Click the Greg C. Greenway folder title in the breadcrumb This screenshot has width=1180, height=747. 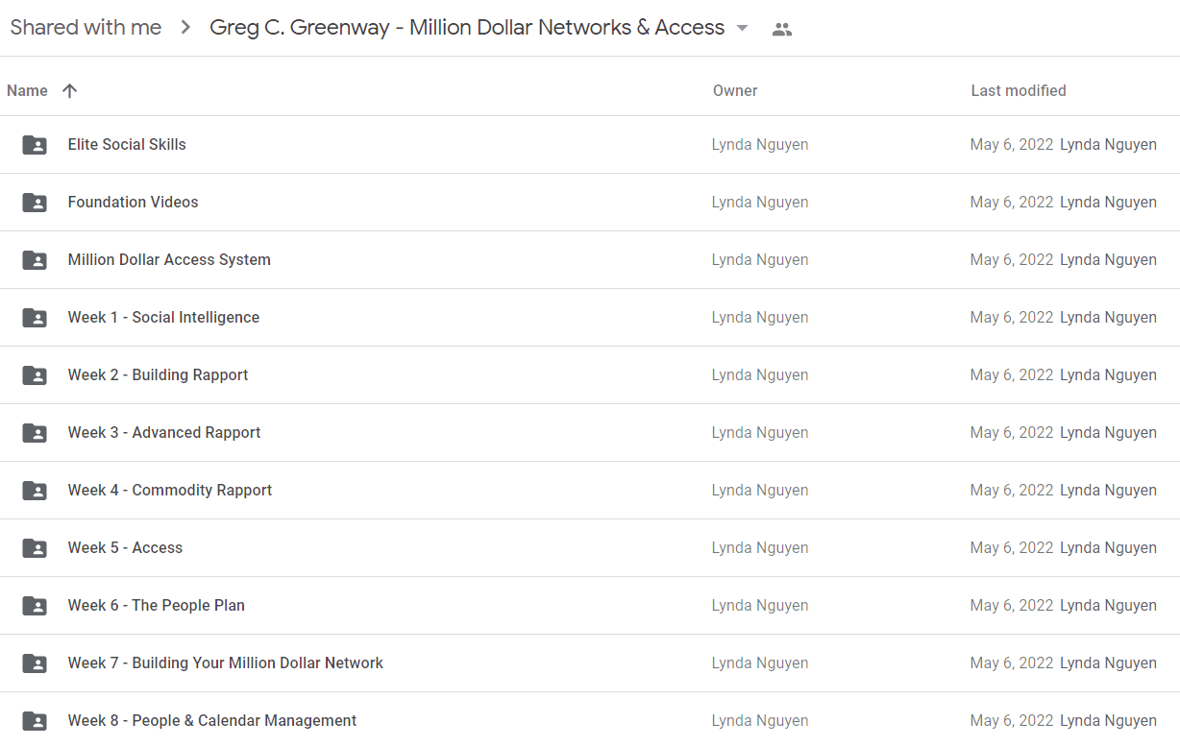click(467, 28)
